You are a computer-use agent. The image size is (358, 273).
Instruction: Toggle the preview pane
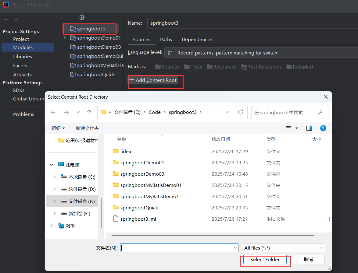point(309,128)
